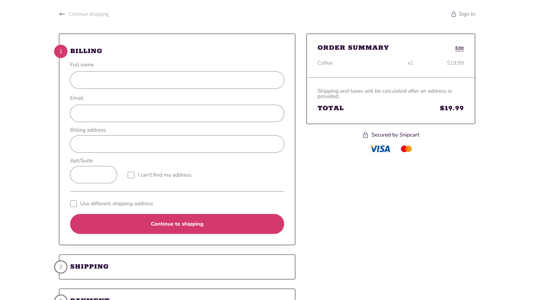Select the Visa payment logo
Viewport: 534px width, 300px height.
(380, 149)
